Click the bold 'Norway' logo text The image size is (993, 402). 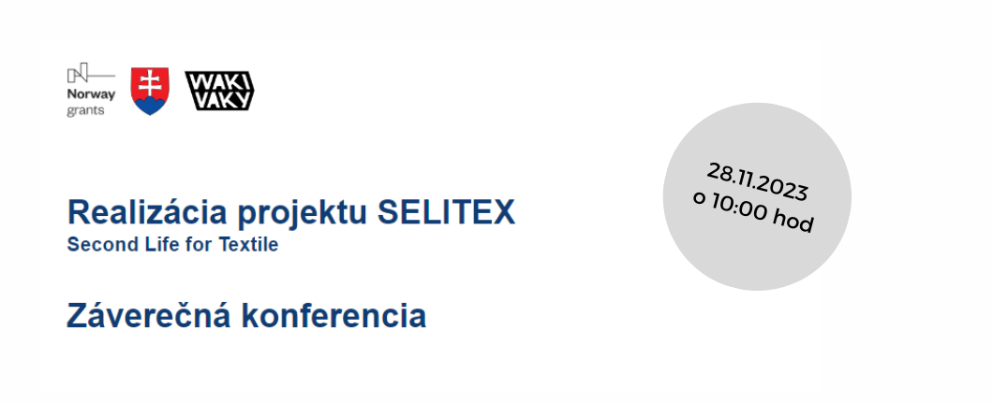pyautogui.click(x=91, y=95)
